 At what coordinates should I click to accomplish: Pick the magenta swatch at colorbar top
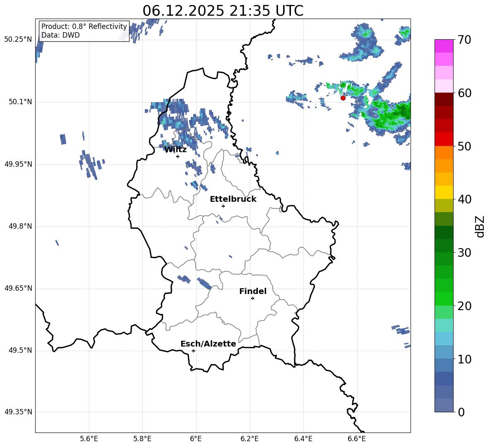point(444,46)
